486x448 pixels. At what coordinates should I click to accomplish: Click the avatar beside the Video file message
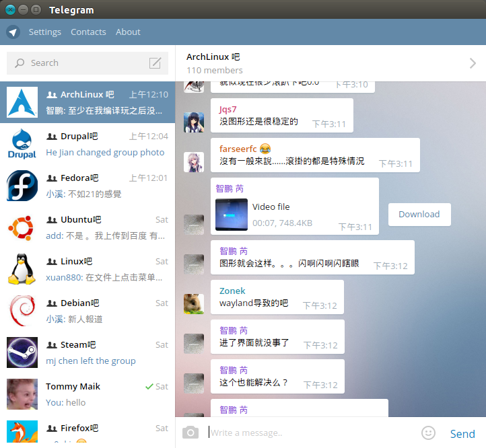(194, 225)
